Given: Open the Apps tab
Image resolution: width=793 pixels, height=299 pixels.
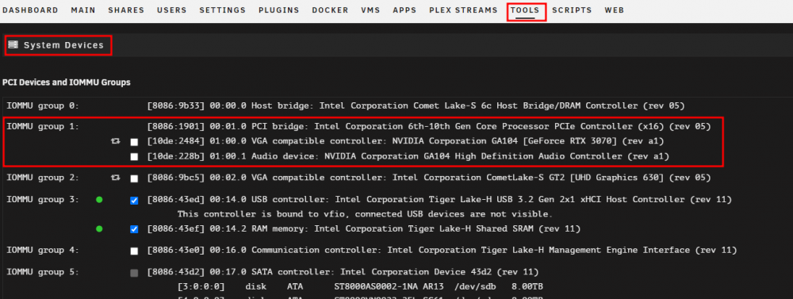Looking at the screenshot, I should pos(404,10).
